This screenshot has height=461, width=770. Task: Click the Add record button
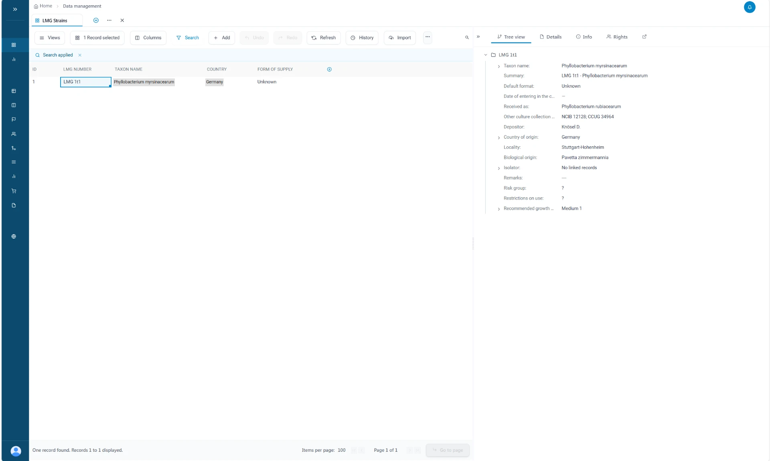pyautogui.click(x=222, y=38)
